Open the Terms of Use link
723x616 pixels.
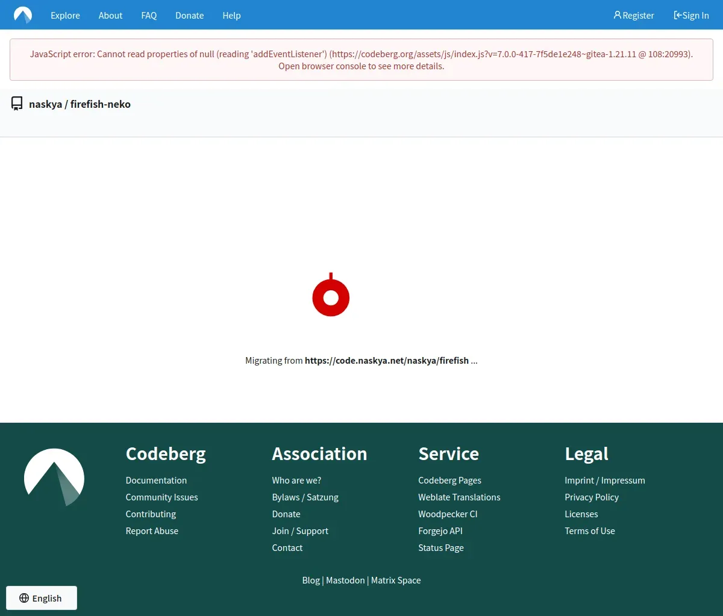(590, 531)
